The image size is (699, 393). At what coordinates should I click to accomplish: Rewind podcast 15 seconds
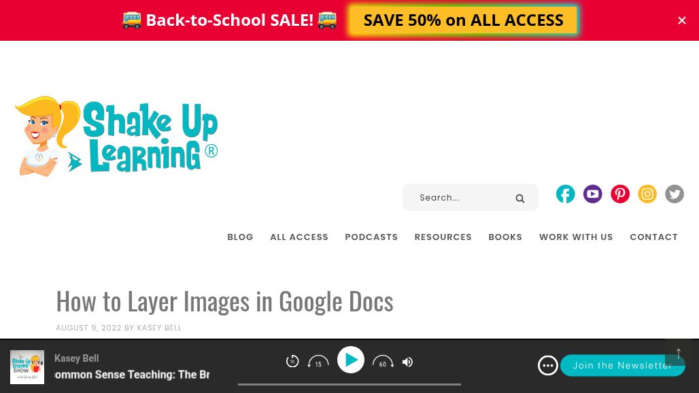(318, 361)
